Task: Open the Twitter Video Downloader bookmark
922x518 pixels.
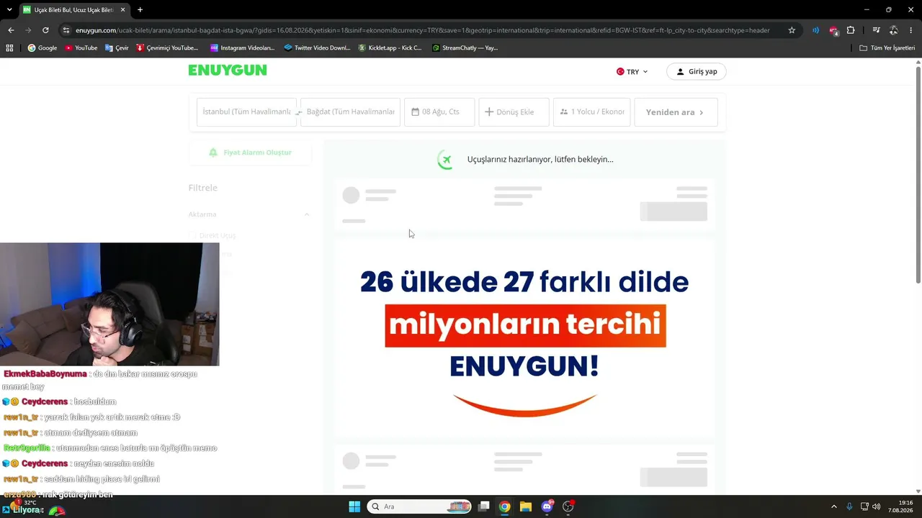Action: point(317,48)
